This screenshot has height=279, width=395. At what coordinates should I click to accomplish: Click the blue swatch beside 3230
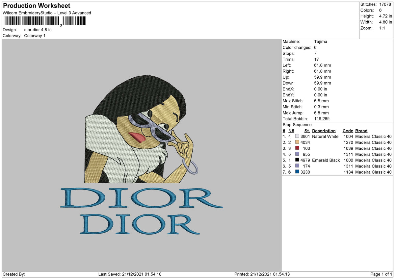[x=297, y=172]
